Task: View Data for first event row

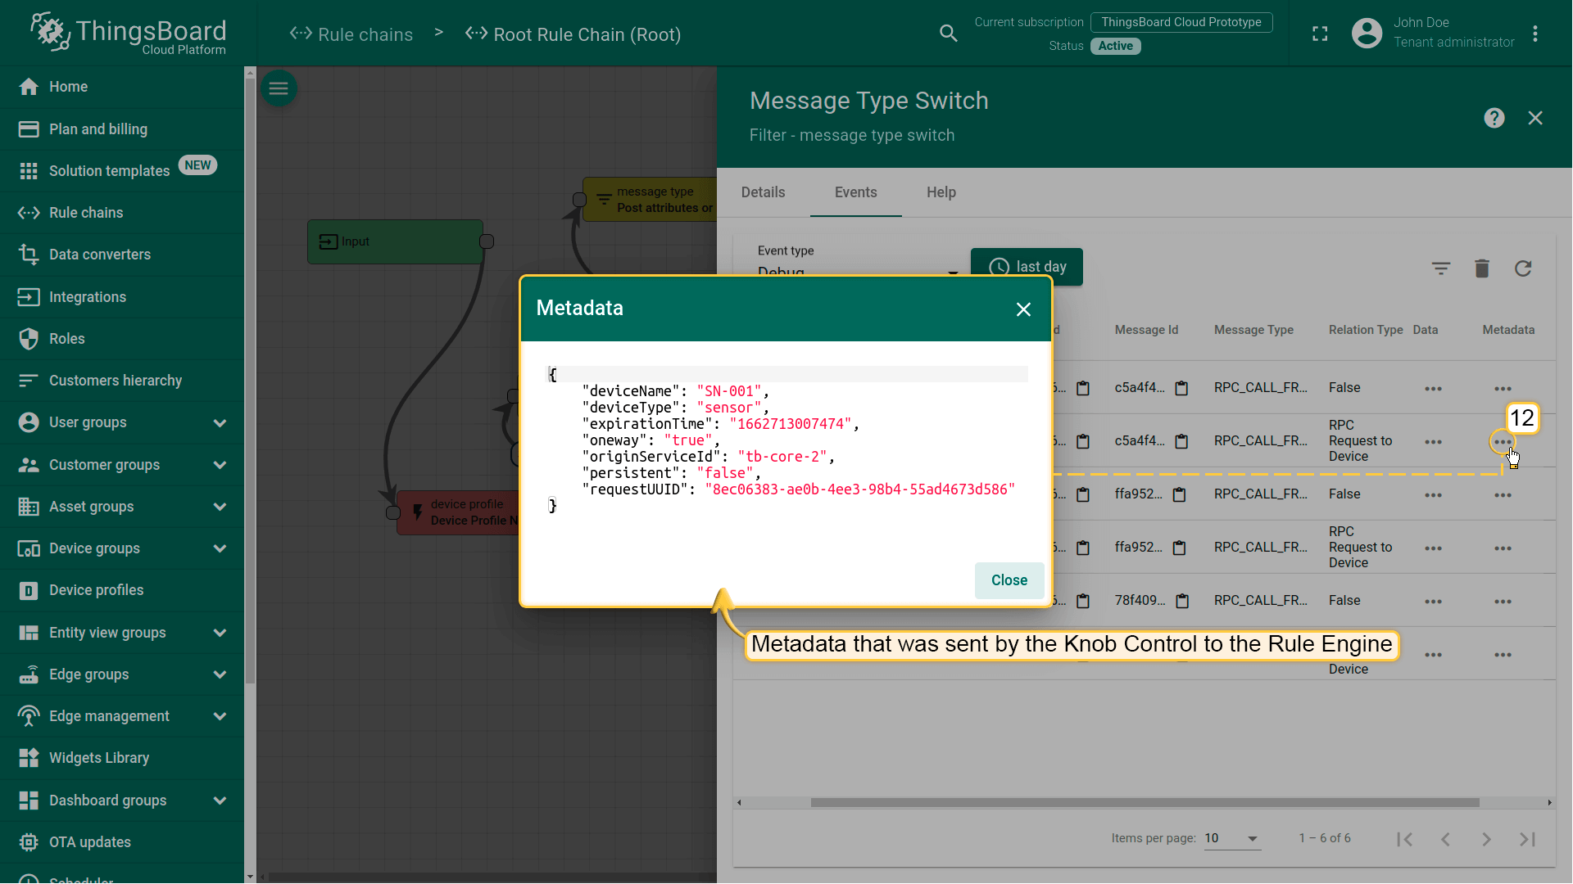Action: [x=1432, y=389]
